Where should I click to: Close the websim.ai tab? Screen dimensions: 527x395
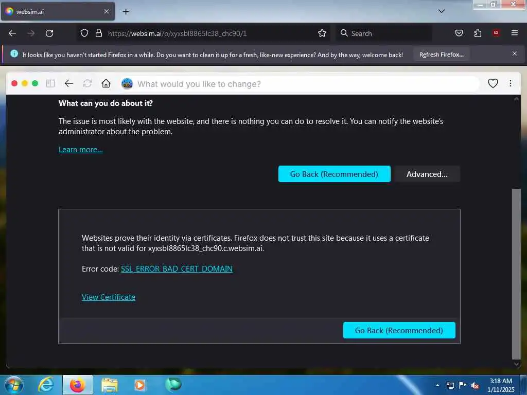107,11
